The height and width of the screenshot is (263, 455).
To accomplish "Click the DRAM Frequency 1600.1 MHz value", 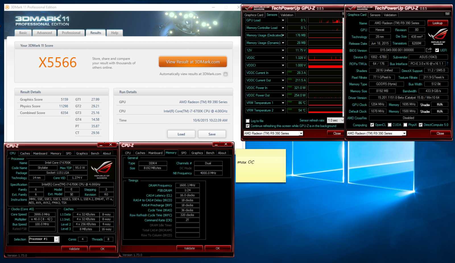I will pyautogui.click(x=187, y=185).
